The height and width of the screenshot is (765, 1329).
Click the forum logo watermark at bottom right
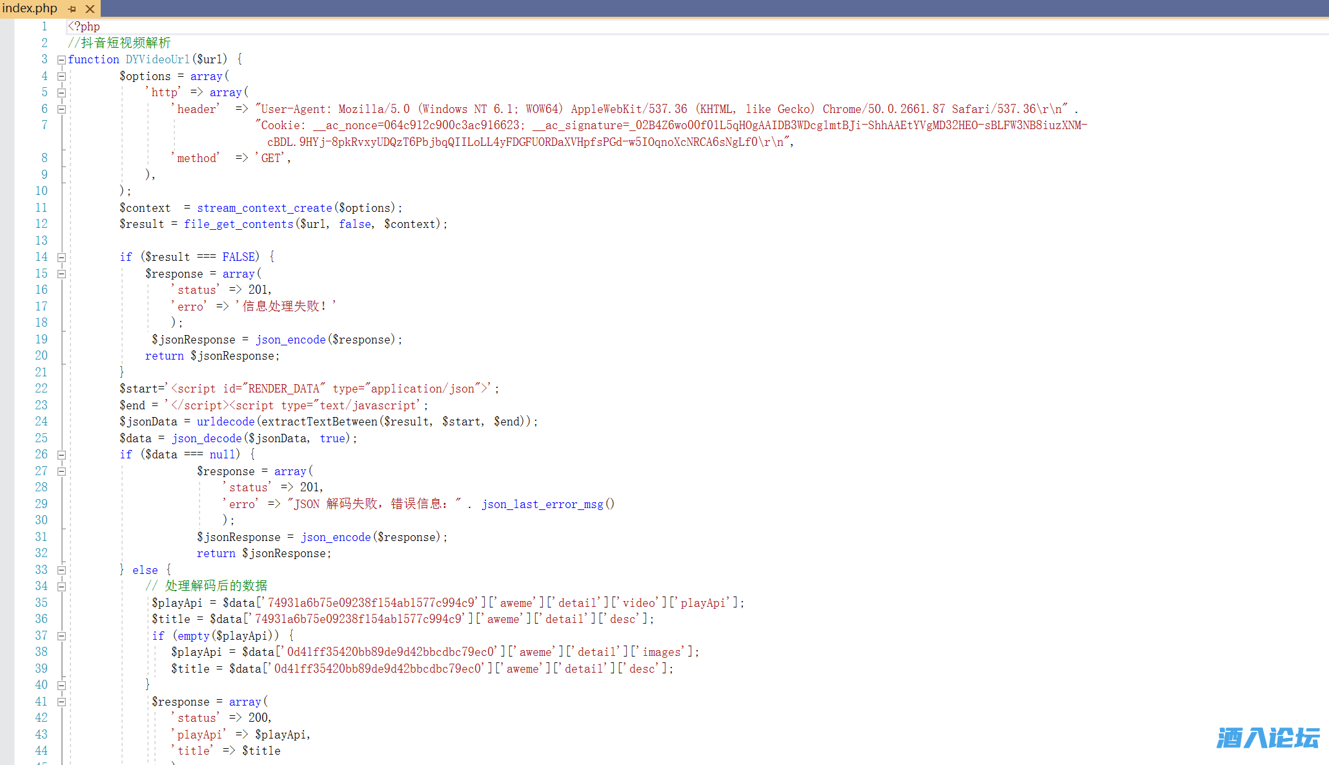[1267, 738]
